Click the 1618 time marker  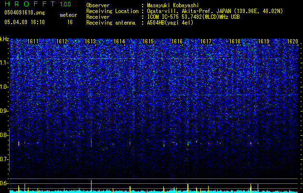(x=235, y=41)
